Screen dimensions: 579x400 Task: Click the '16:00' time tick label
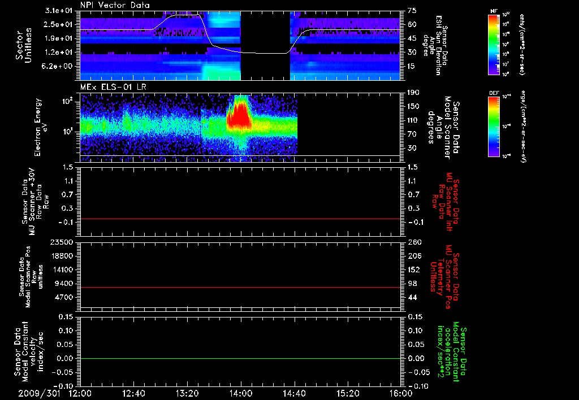401,393
